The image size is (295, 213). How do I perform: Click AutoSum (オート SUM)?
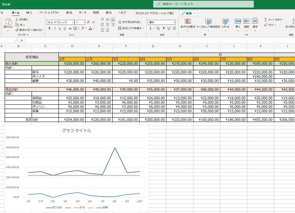coord(274,19)
